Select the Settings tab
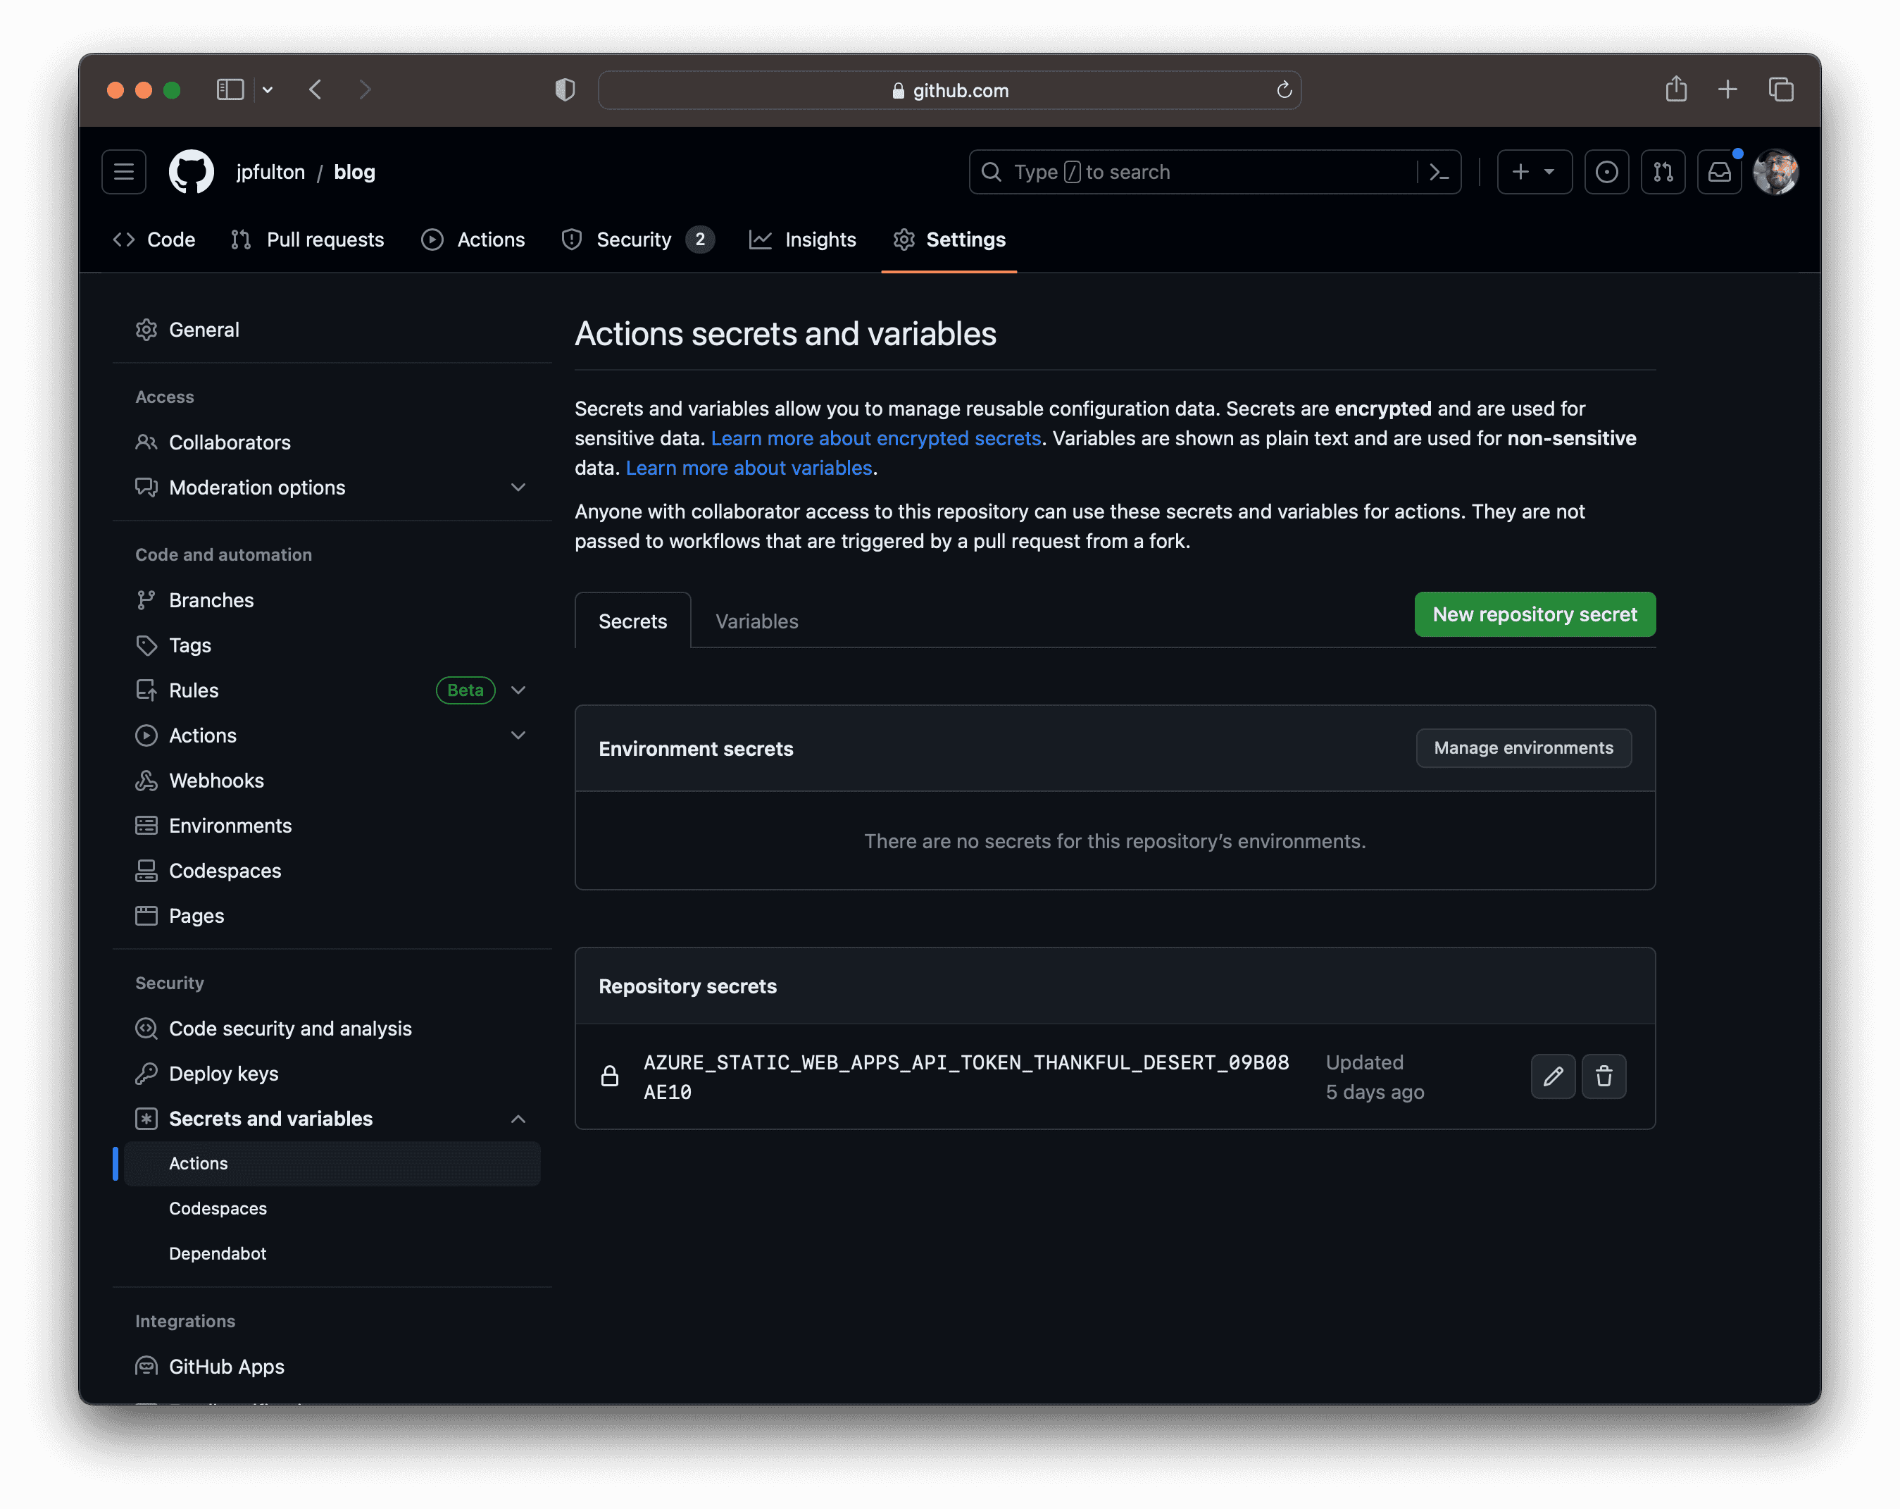Screen dimensions: 1900x1509 coord(949,240)
